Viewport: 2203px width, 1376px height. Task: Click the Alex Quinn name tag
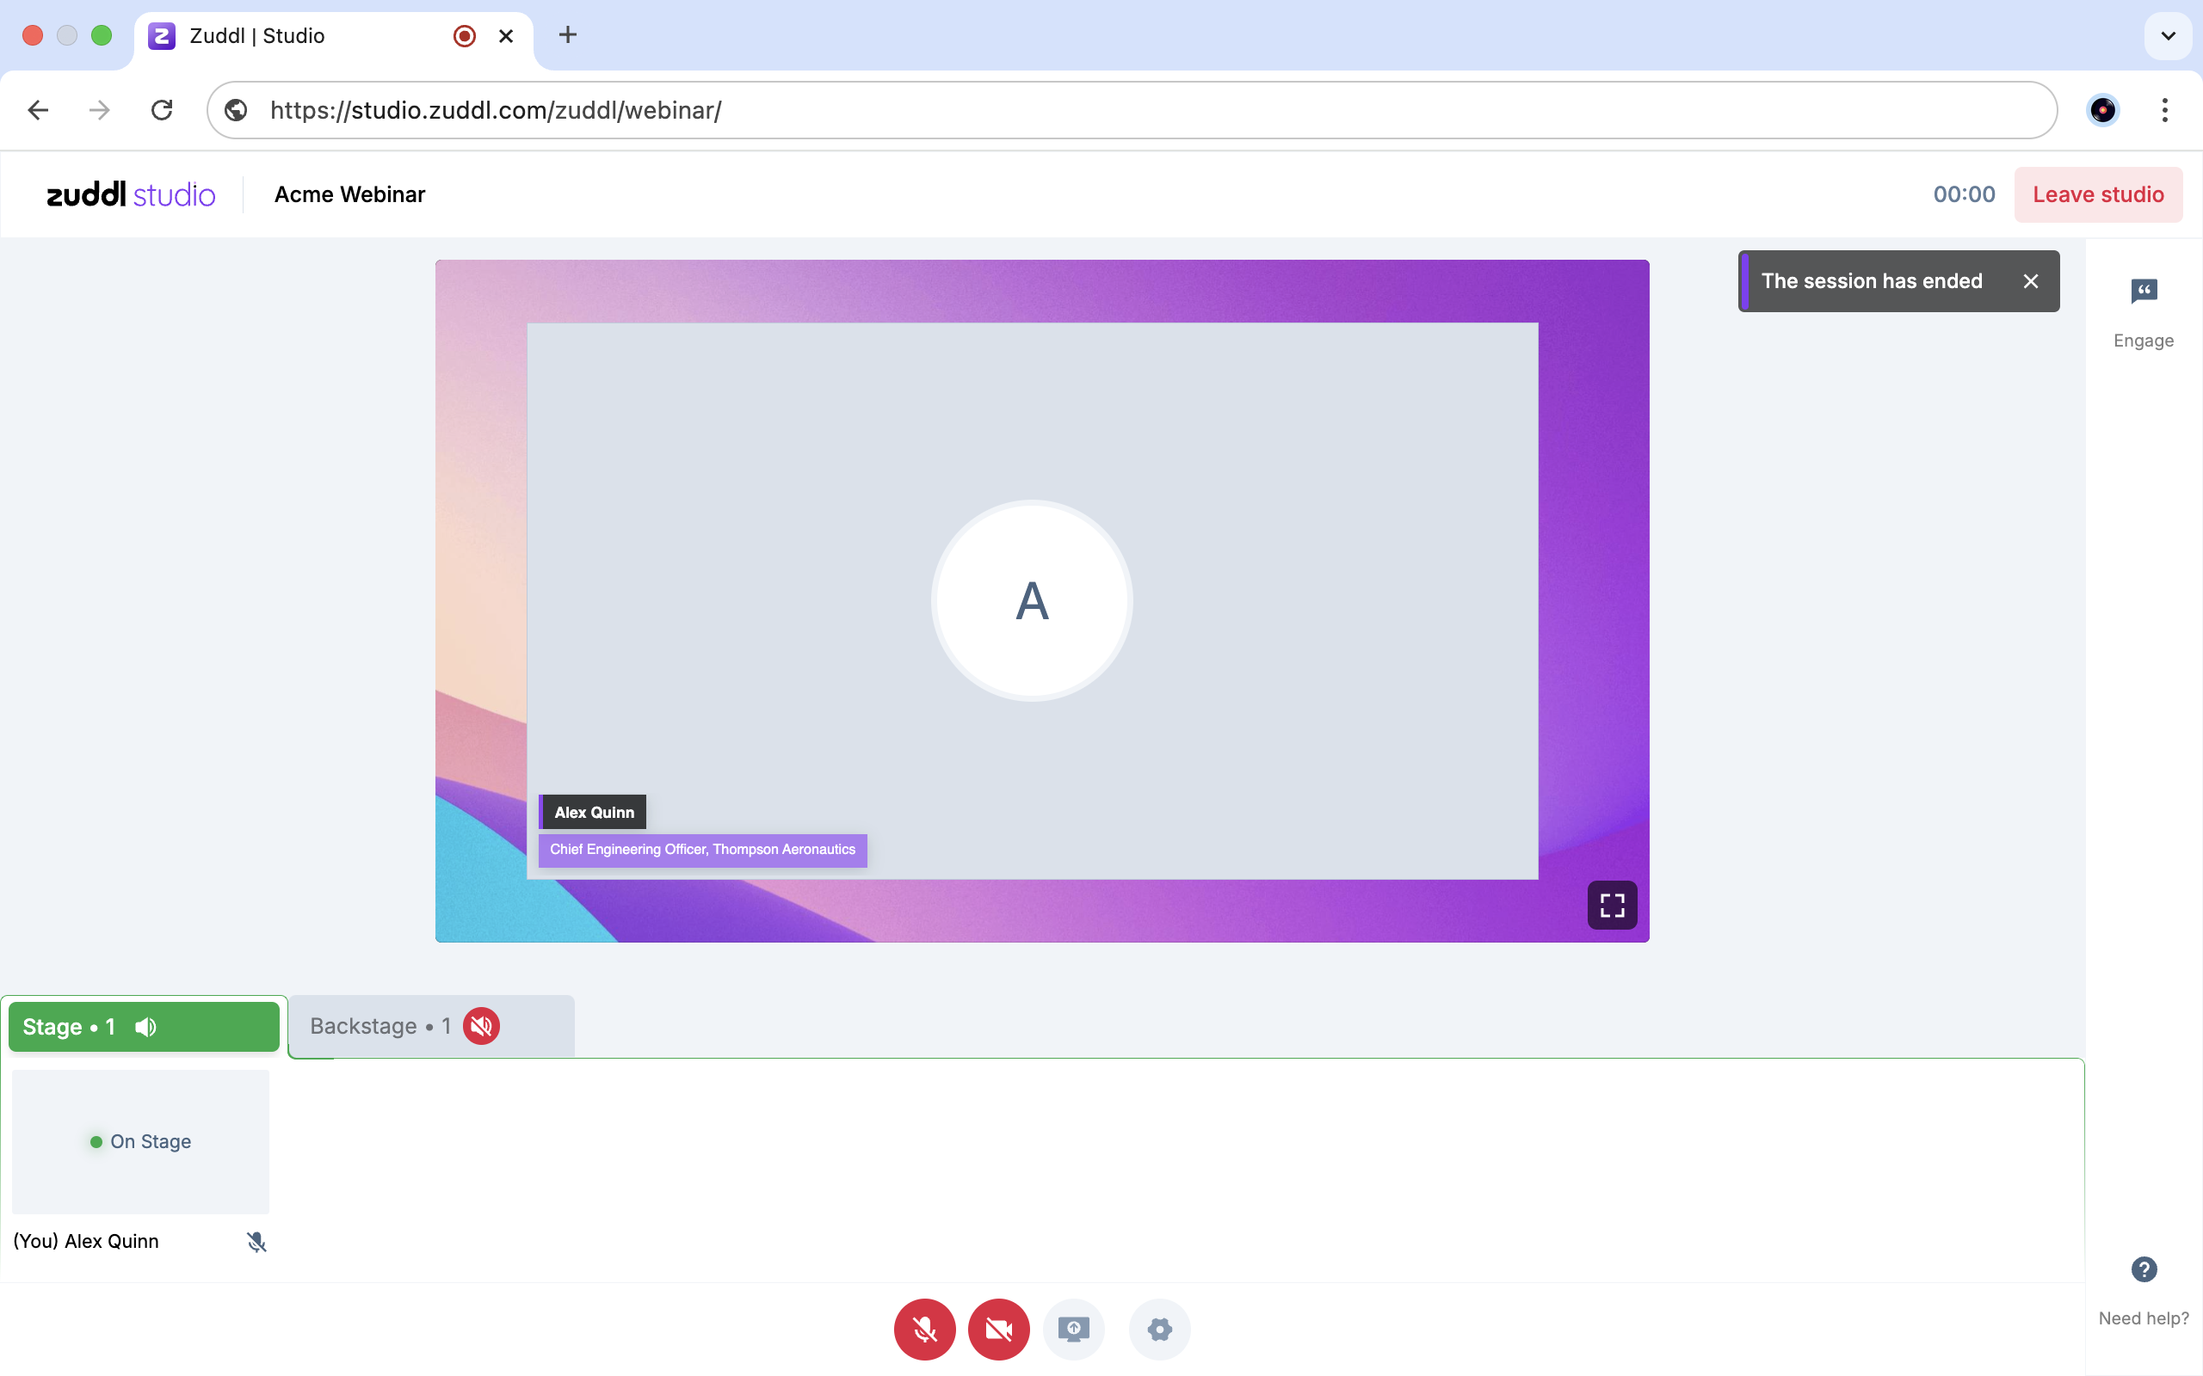point(593,812)
